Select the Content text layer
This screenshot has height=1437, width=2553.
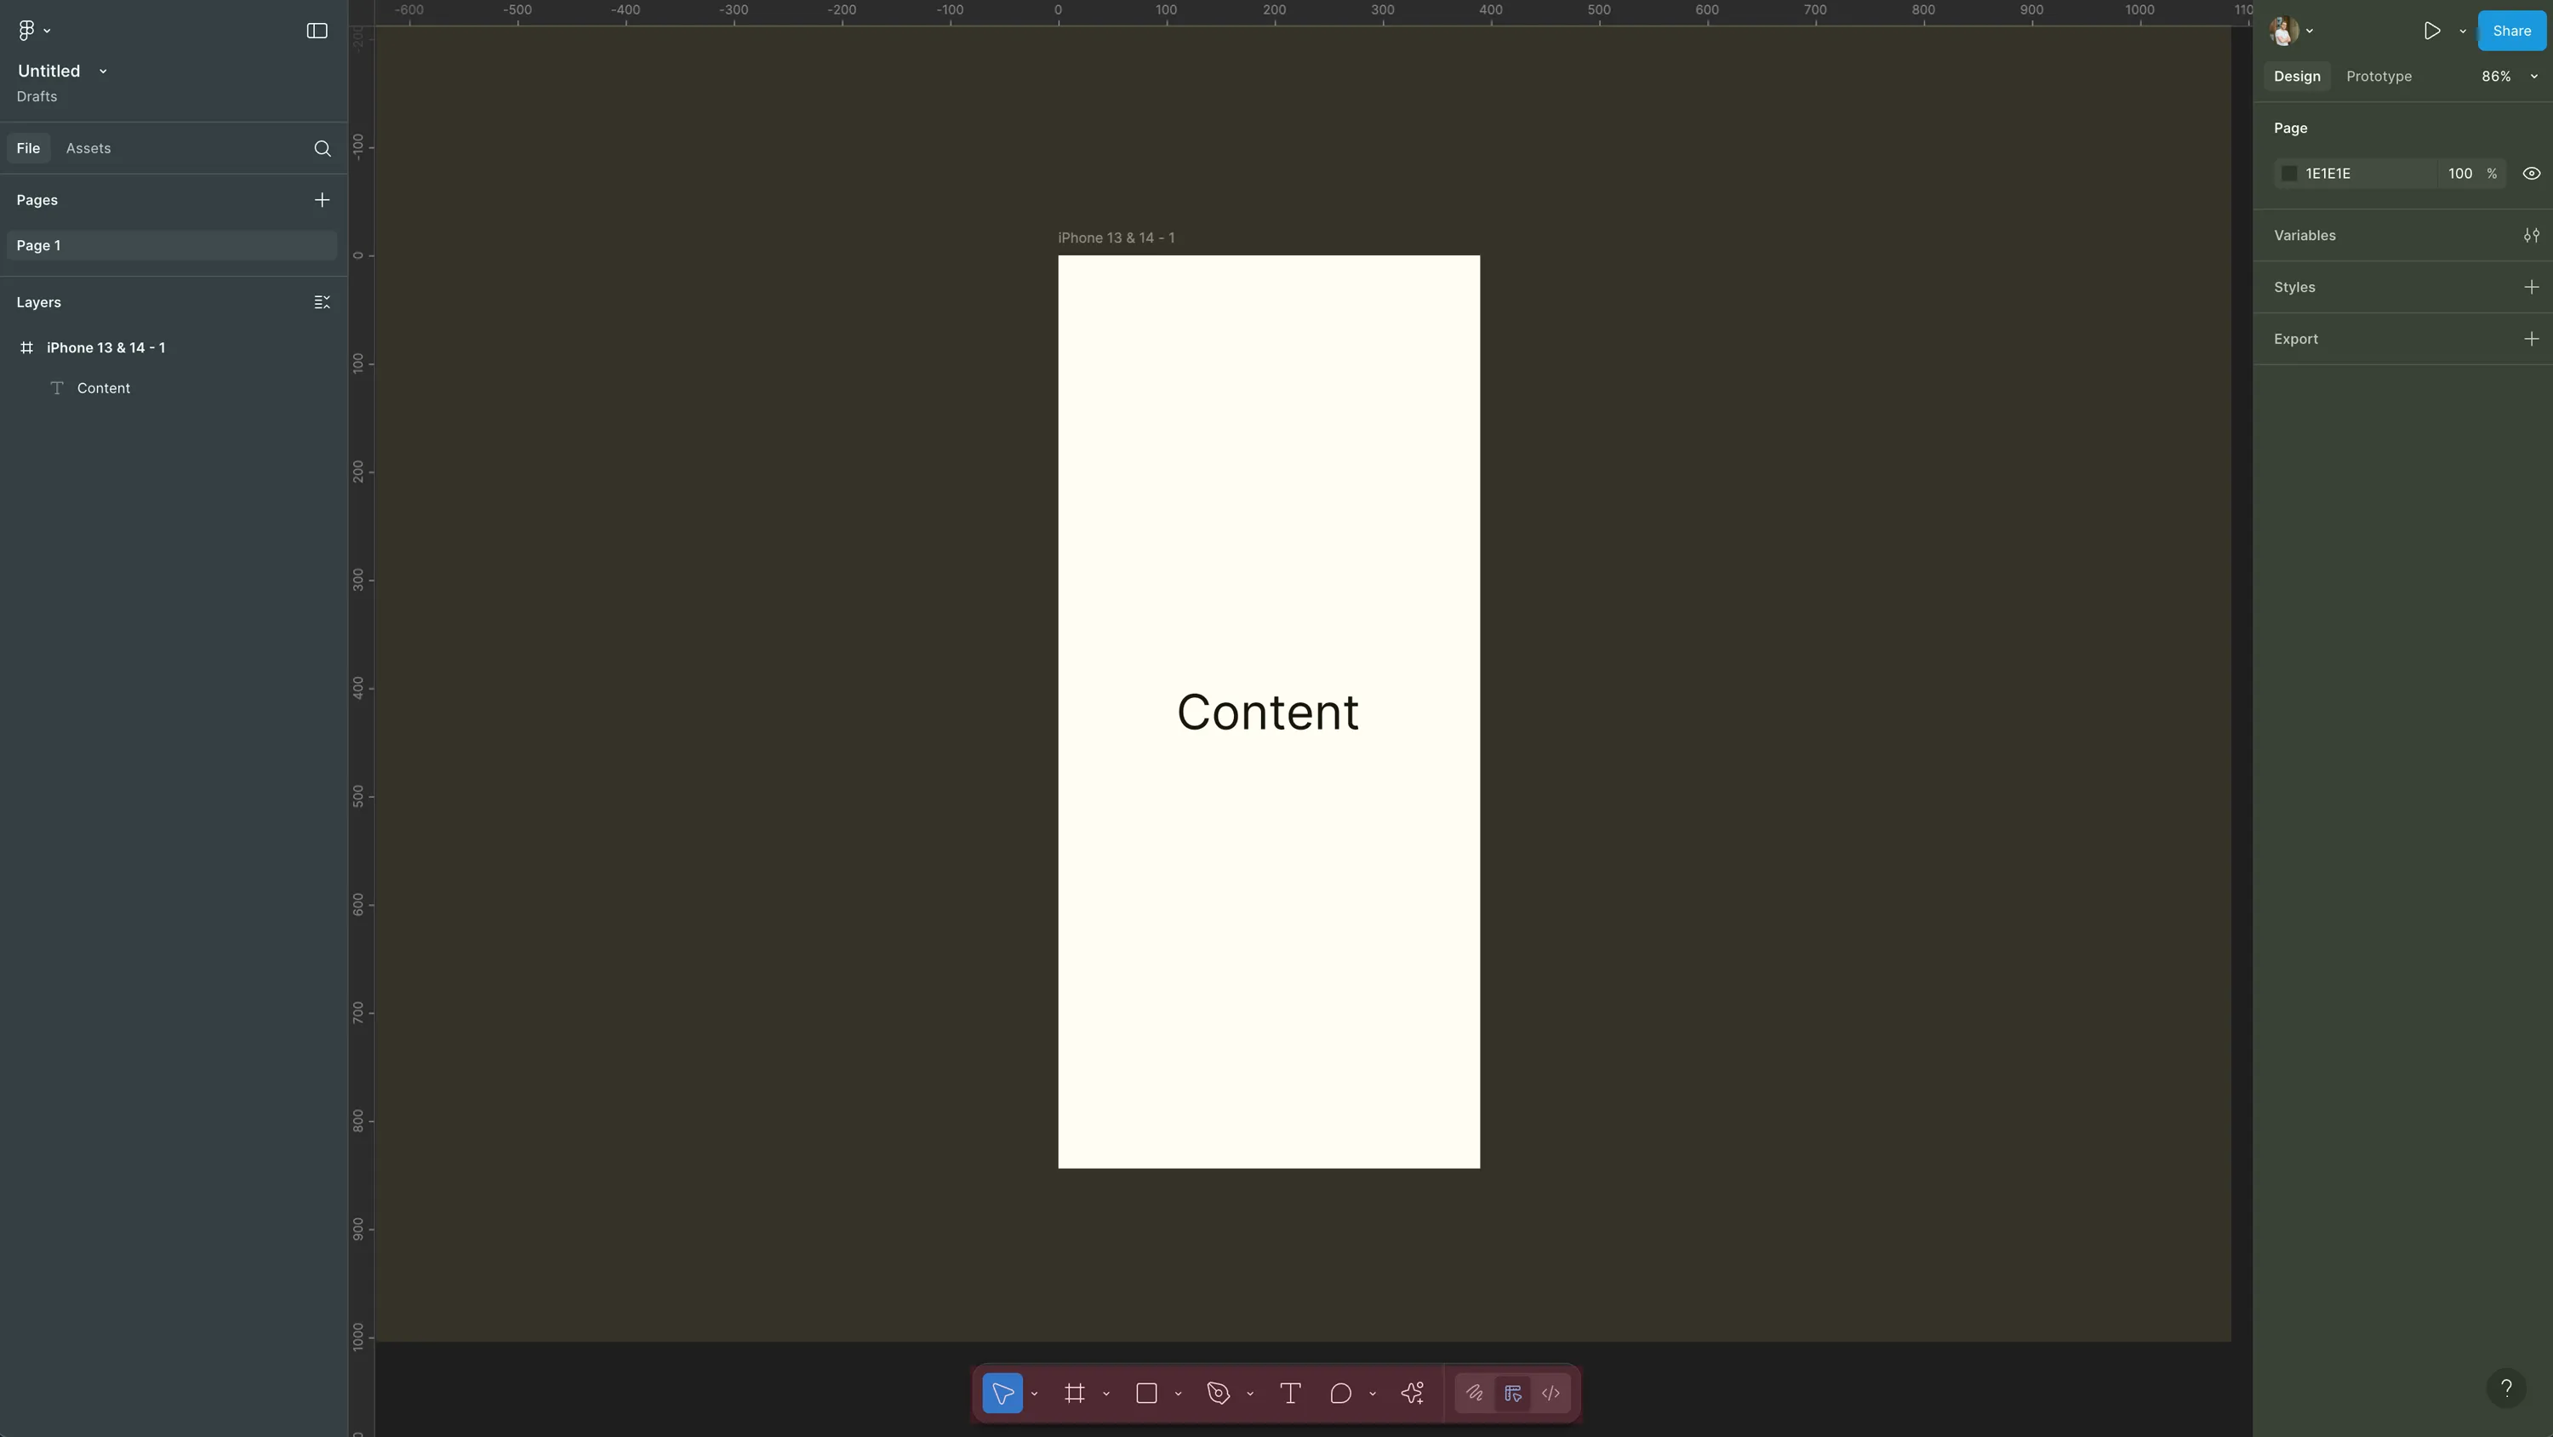point(104,386)
